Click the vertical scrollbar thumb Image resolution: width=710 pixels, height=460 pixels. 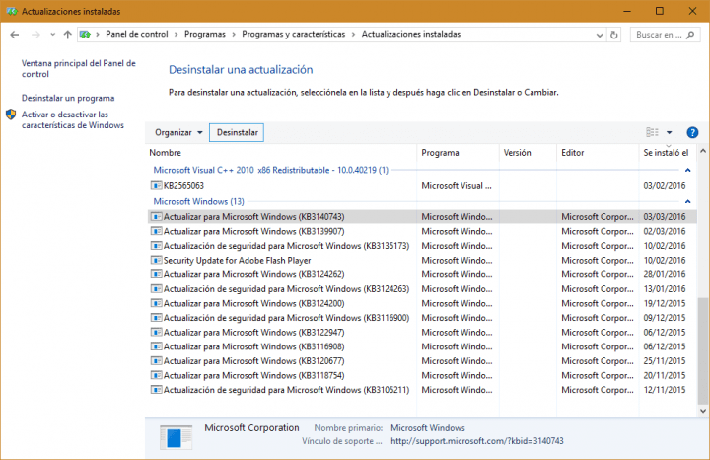(702, 349)
